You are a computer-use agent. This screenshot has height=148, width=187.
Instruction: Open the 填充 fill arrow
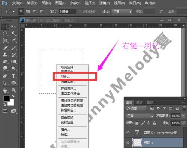click(183, 123)
